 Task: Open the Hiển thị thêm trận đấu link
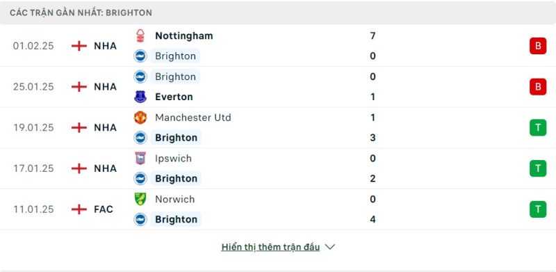click(270, 247)
